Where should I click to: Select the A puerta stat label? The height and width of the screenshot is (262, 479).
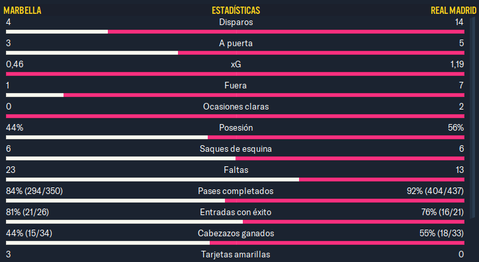236,44
